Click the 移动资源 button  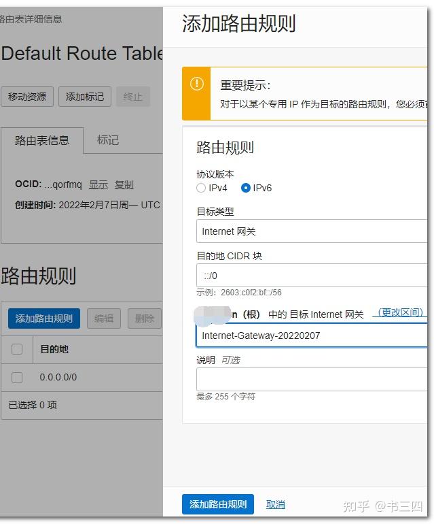pyautogui.click(x=27, y=97)
